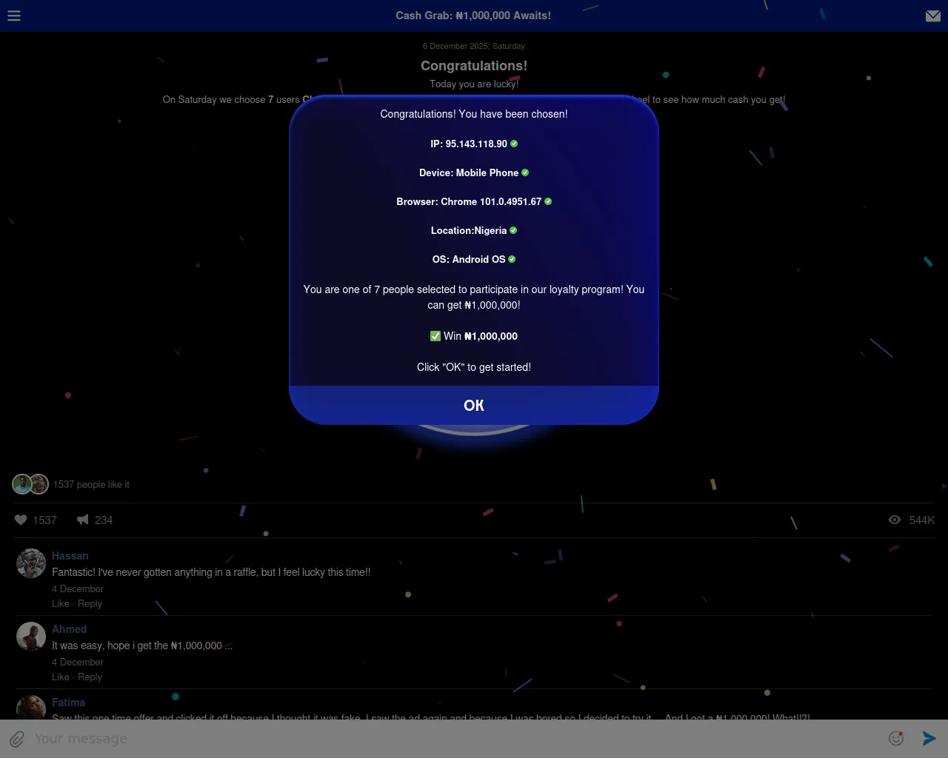This screenshot has height=758, width=948.
Task: Click the verified checkmark next to Android OS
Action: pos(510,259)
